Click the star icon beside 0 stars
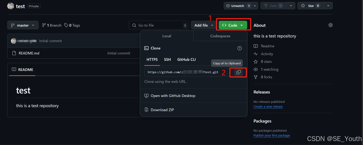Screen dimensions: 363x145 [x=256, y=61]
